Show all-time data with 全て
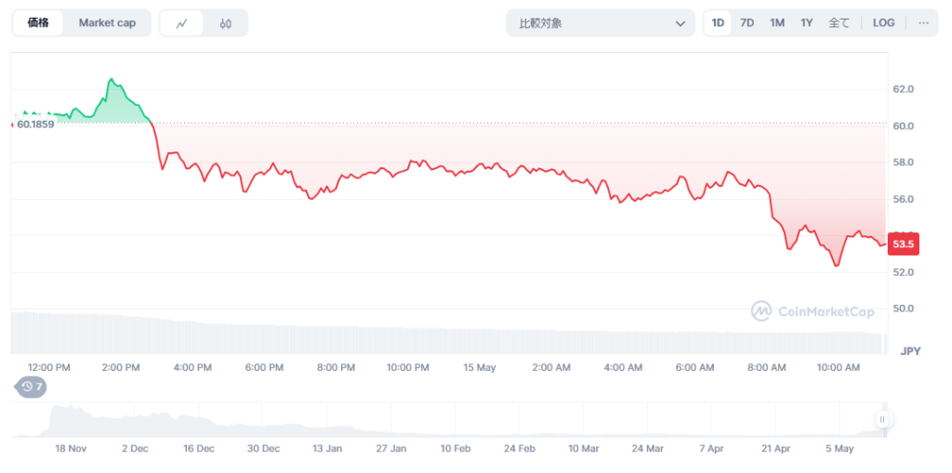This screenshot has width=952, height=473. click(x=839, y=23)
